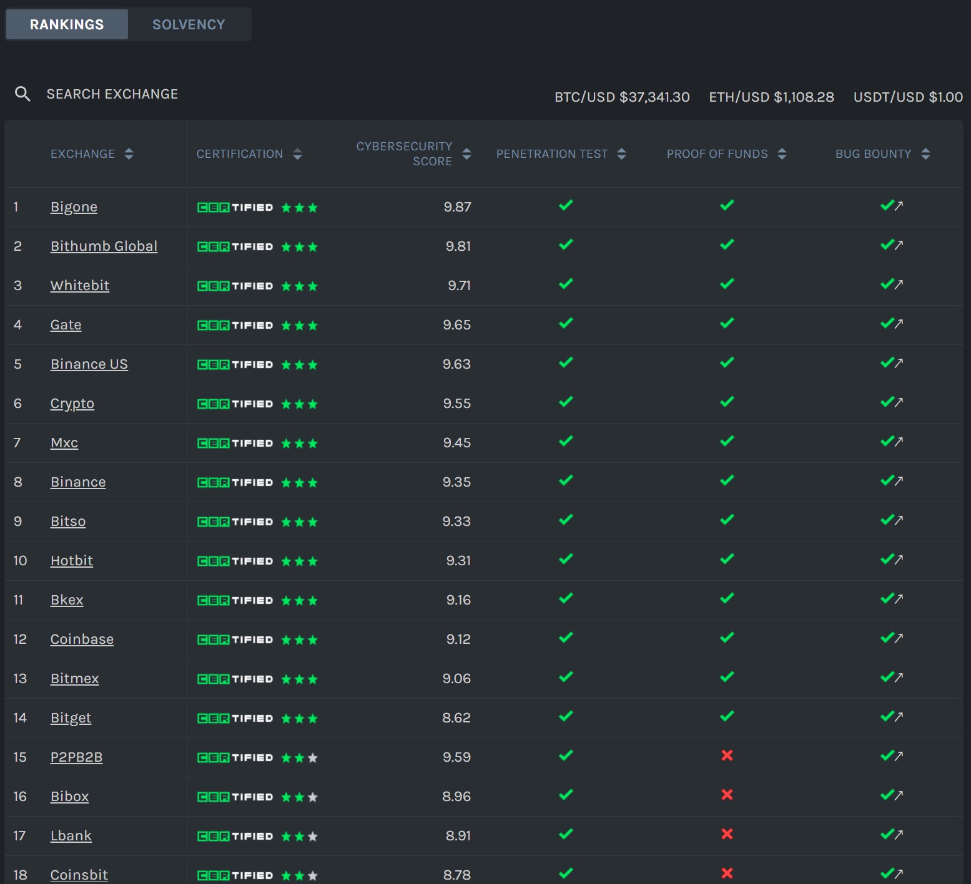Open the Bitso exchange link

tap(68, 522)
